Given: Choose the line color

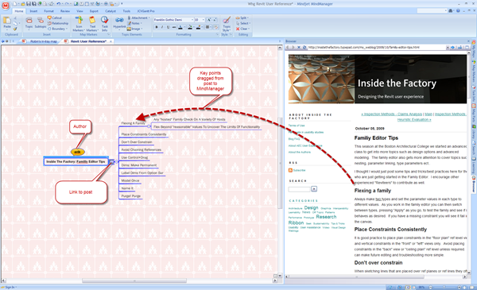Looking at the screenshot, I should (199, 27).
